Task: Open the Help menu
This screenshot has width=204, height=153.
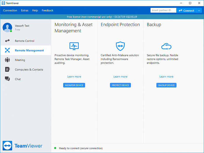Action: (x=35, y=10)
